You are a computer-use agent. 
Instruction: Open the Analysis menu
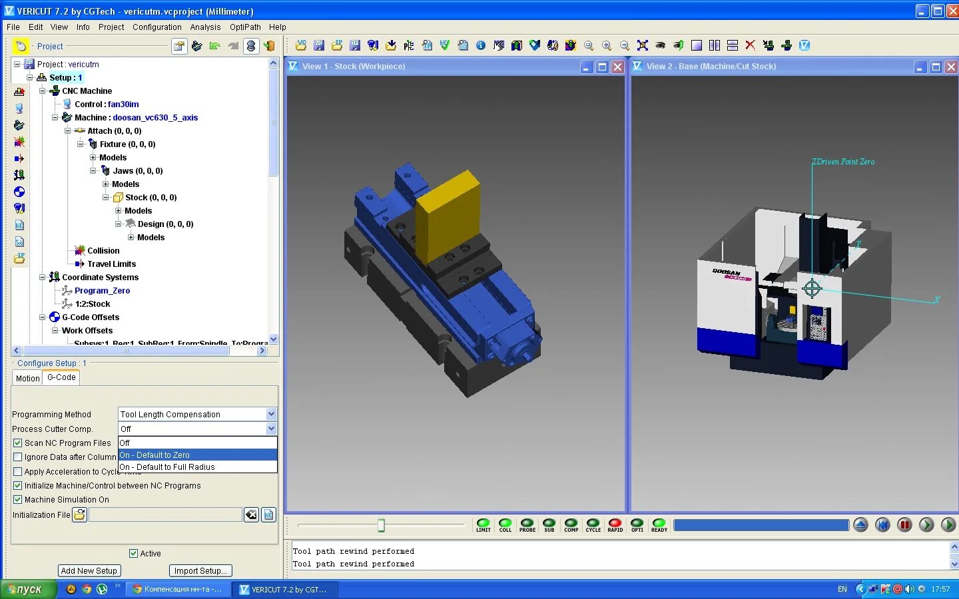[205, 27]
